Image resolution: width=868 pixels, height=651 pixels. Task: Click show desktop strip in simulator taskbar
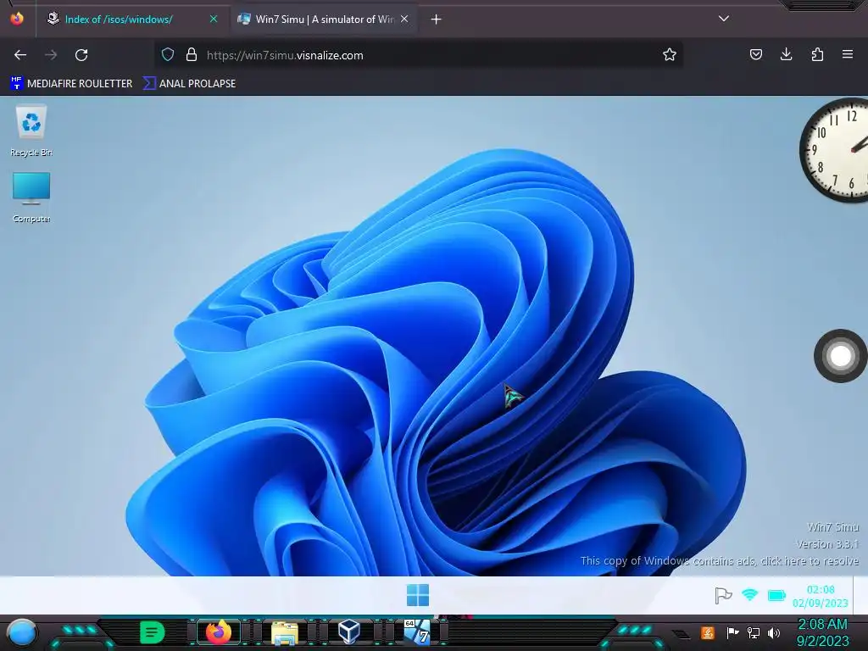tap(860, 595)
